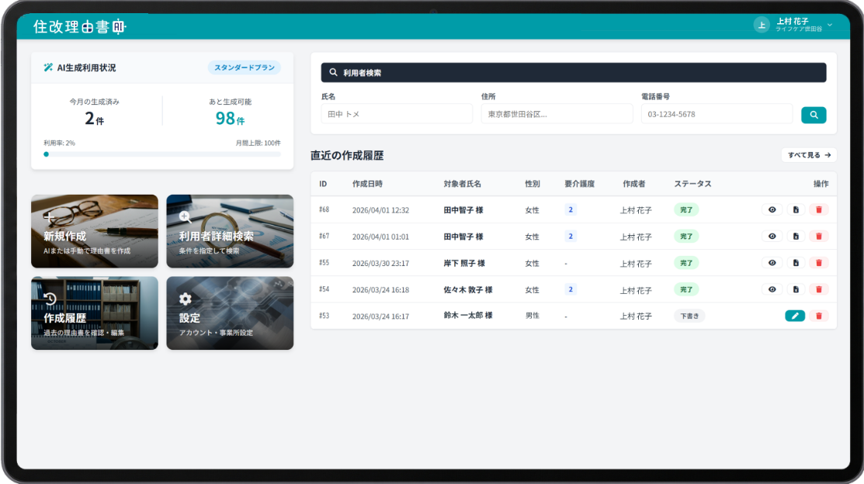View record #68 with eye icon

772,209
